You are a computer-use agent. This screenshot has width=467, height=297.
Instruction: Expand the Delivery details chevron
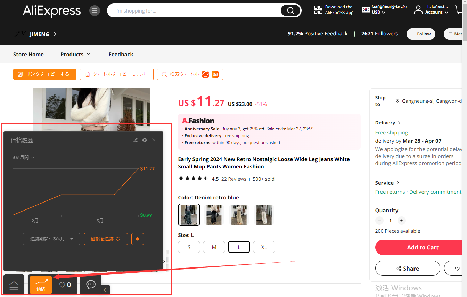(x=399, y=123)
